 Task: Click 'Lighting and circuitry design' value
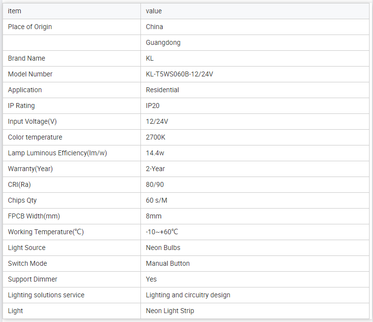point(188,295)
